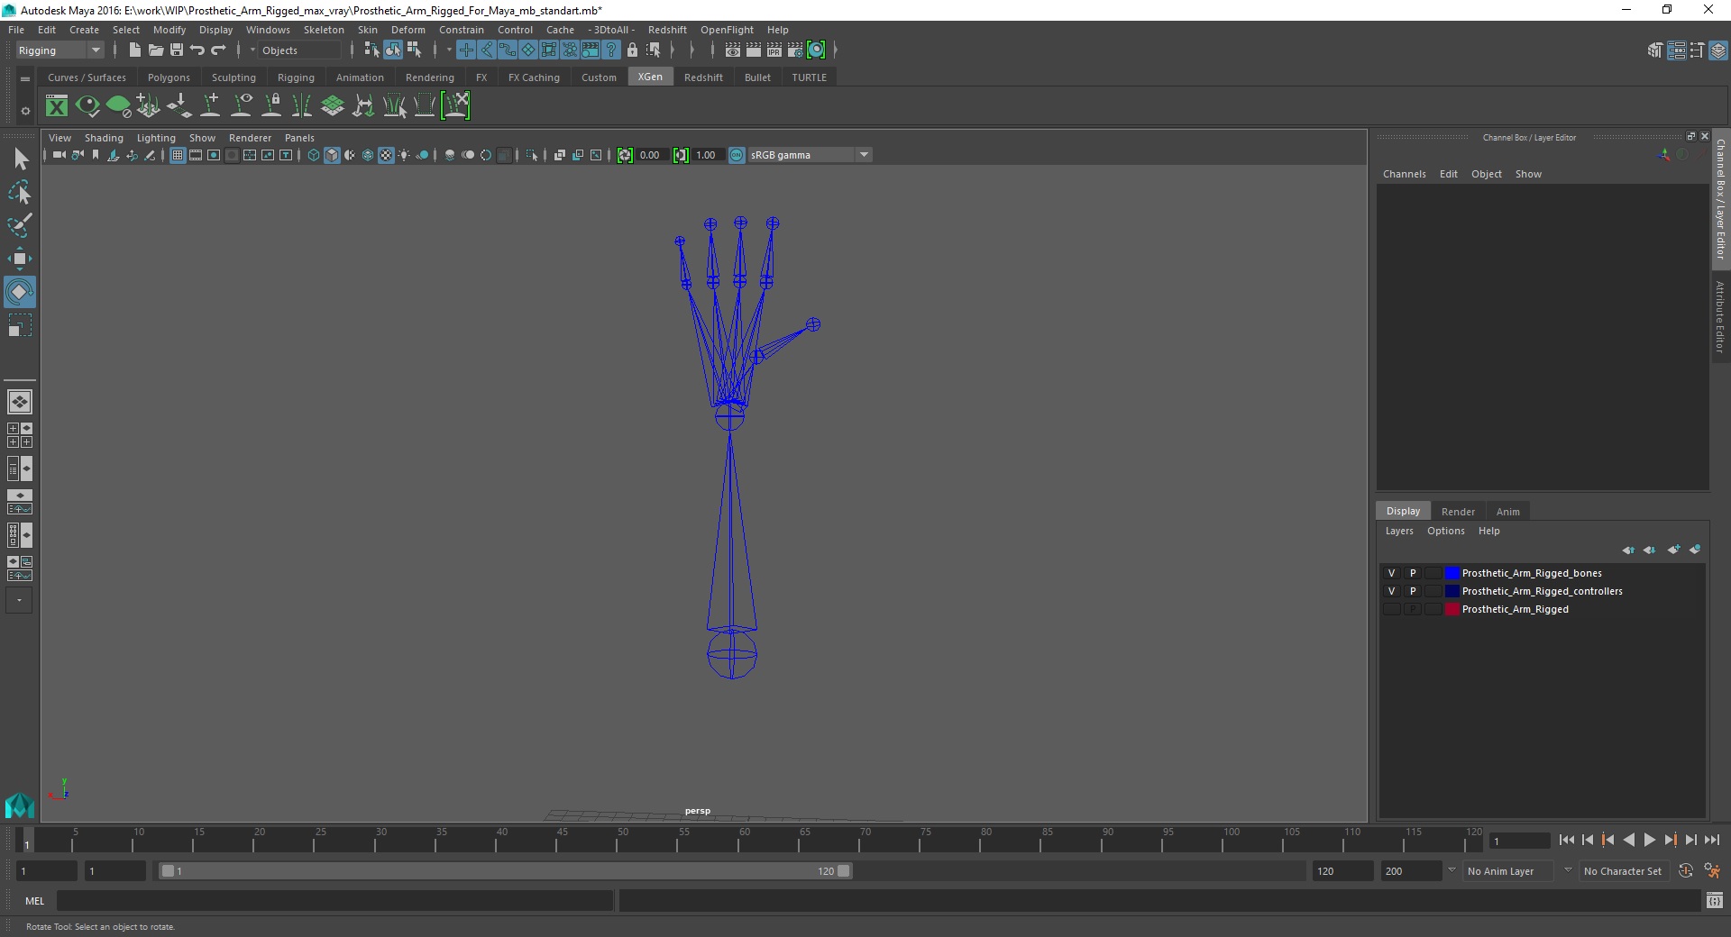
Task: Click the red color swatch of Prosthetic_Arm_Rigged layer
Action: 1452,609
